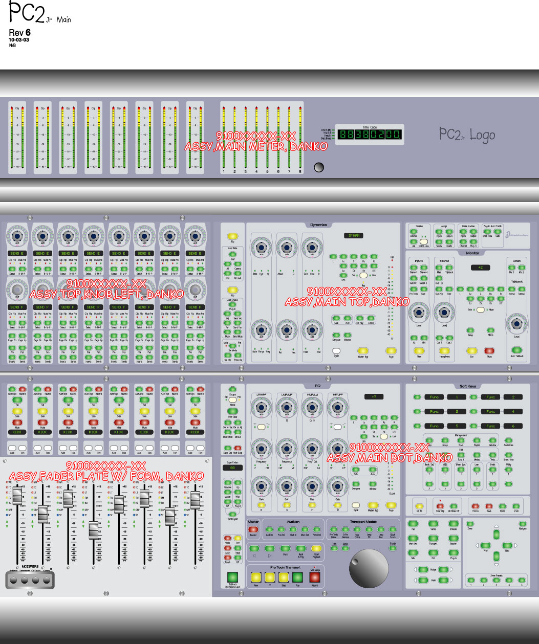The image size is (539, 644).
Task: Click the yellow Headphone button
Action: click(x=444, y=350)
